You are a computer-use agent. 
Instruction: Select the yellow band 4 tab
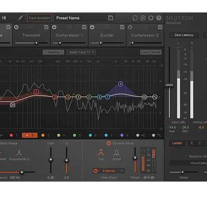[61, 136]
